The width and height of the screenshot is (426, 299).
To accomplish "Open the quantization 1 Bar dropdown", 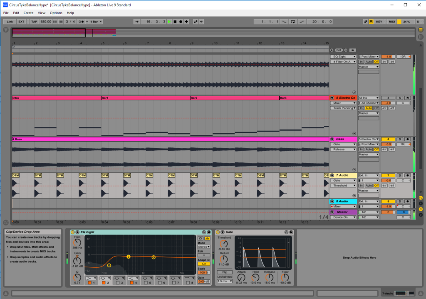I will coord(96,22).
